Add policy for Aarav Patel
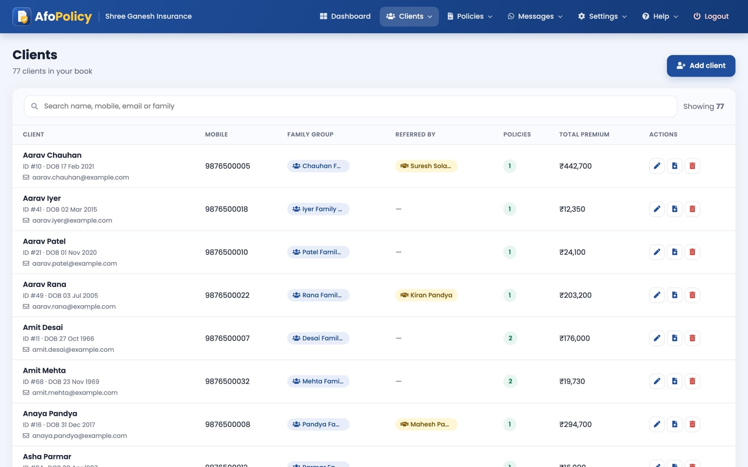This screenshot has height=467, width=748. pyautogui.click(x=674, y=252)
